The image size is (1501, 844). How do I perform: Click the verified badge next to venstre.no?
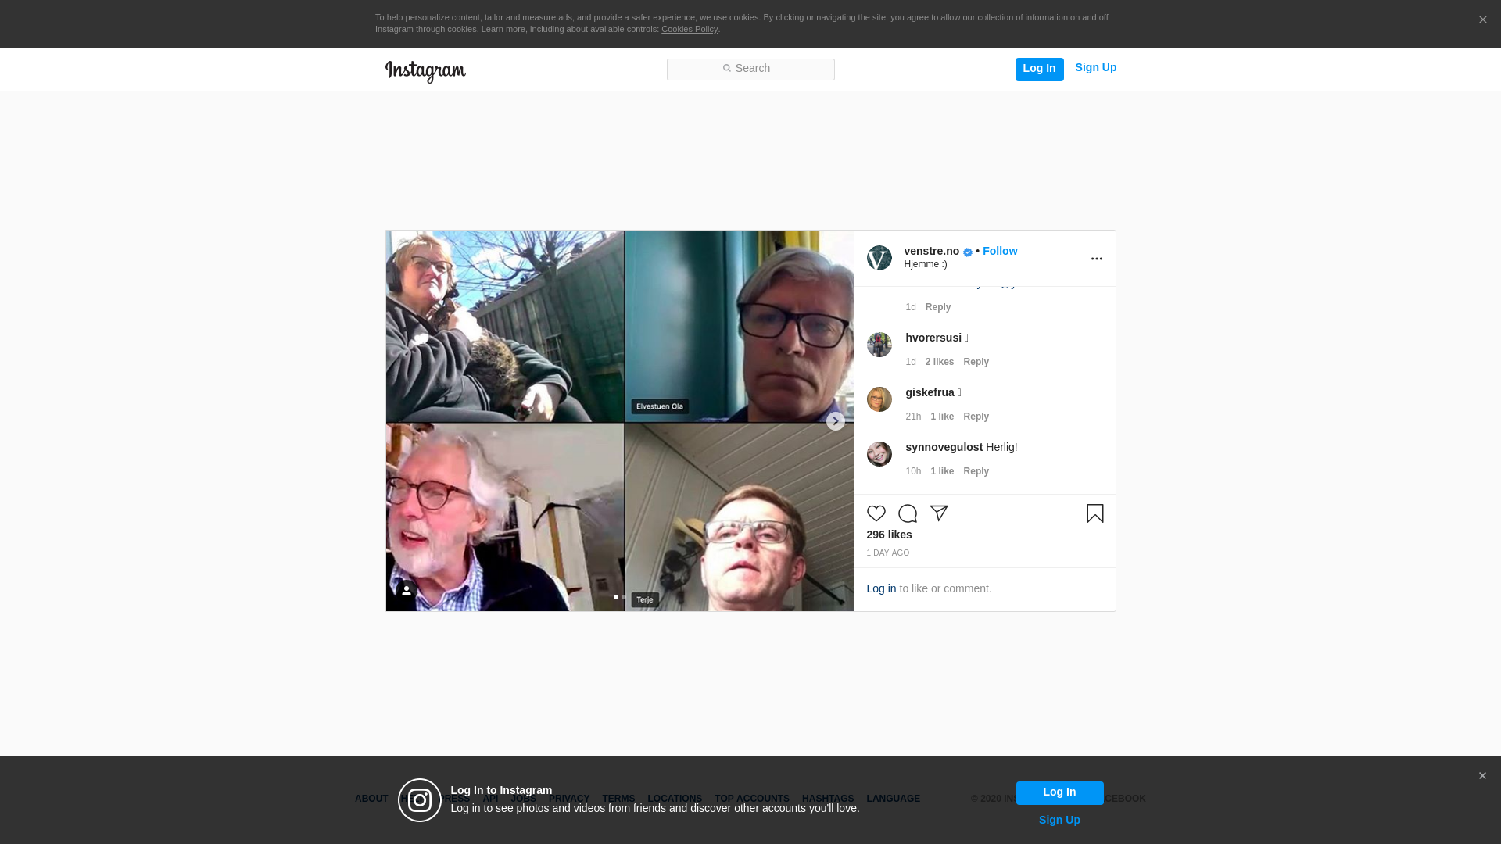(968, 252)
